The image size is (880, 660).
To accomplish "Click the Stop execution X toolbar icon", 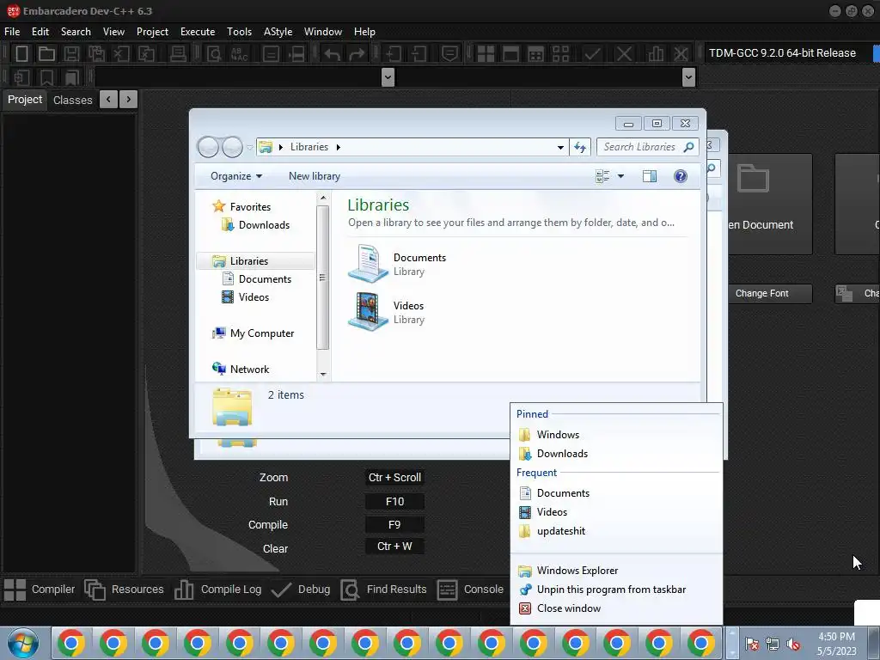I will click(624, 54).
